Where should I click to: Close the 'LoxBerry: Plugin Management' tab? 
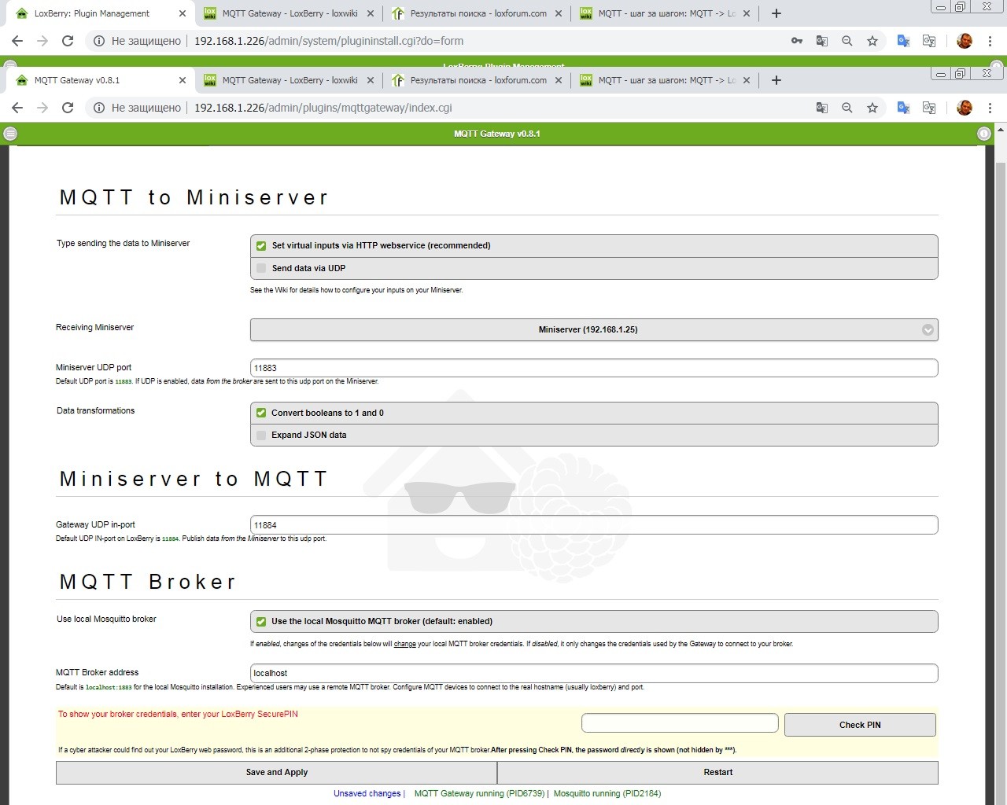(183, 13)
